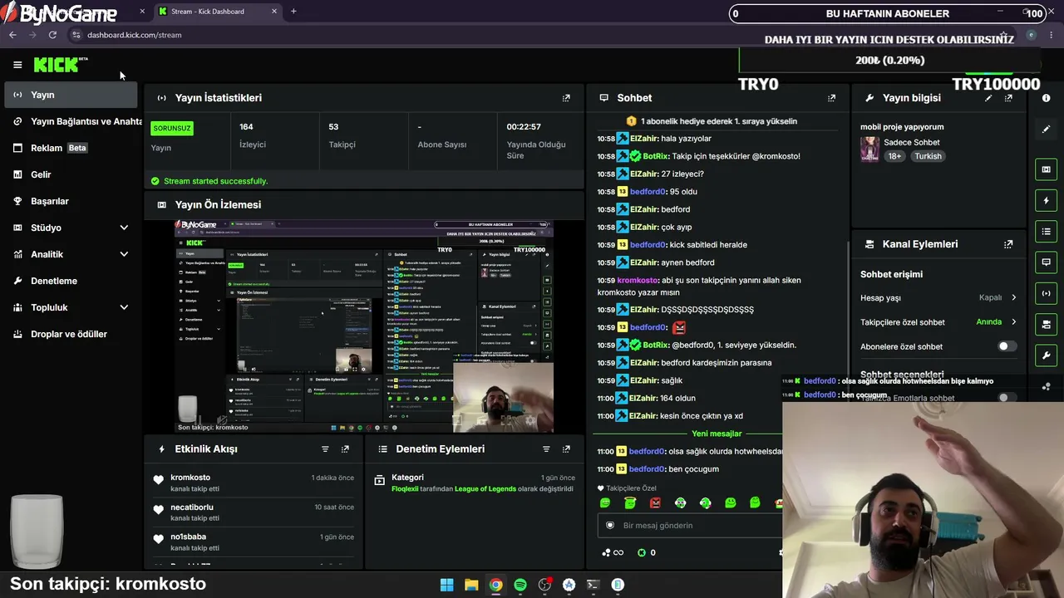Toggle the chat bubble icon in right sidebar

click(1046, 262)
